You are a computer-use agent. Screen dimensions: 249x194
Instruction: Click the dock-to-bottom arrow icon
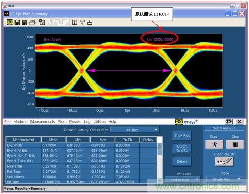tap(90, 22)
